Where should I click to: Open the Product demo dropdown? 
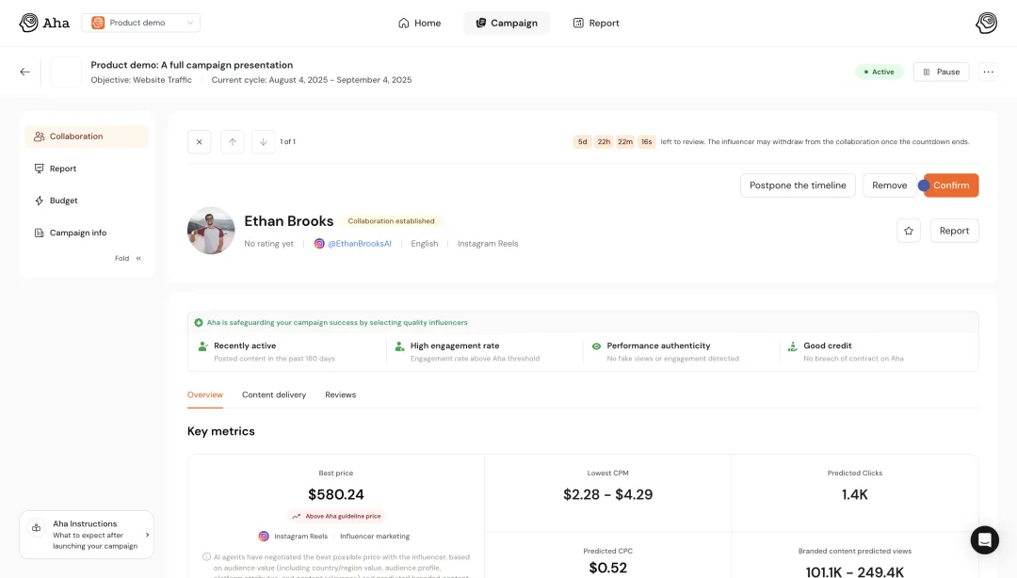pyautogui.click(x=140, y=23)
